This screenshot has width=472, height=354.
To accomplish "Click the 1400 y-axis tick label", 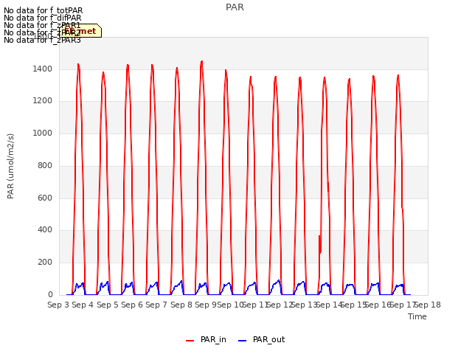I will (43, 69).
